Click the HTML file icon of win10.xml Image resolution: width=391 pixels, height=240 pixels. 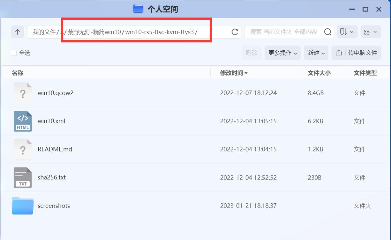[22, 121]
